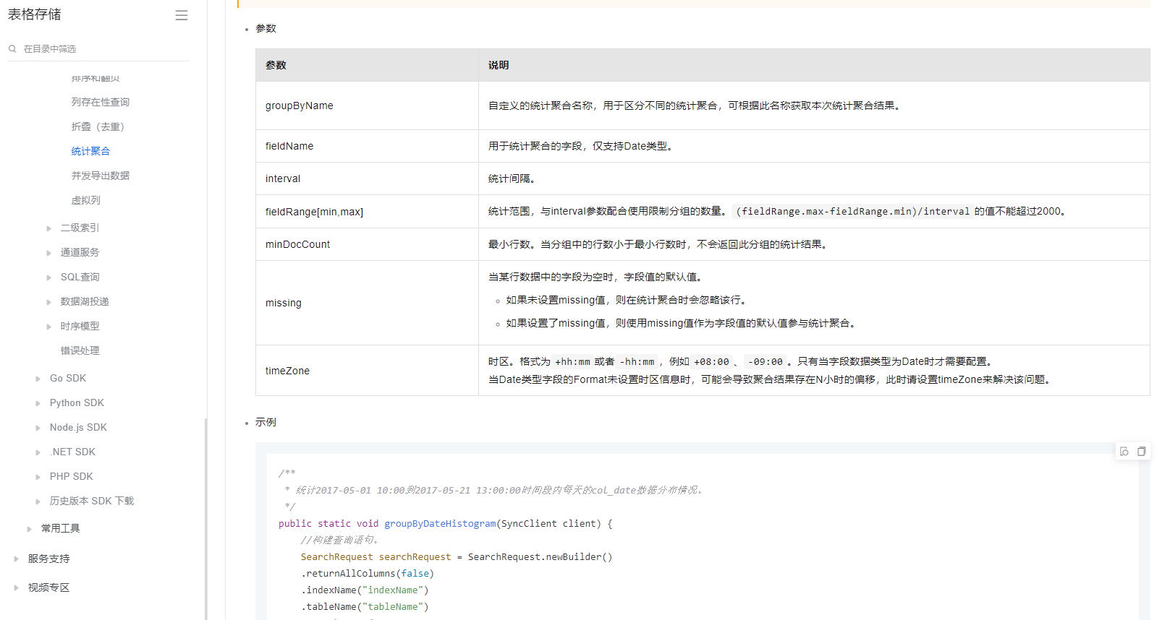Viewport: 1162px width, 620px height.
Task: Open the Python SDK section label
Action: coord(77,402)
